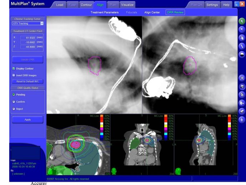
Task: Open the Help tab
Action: pos(226,5)
